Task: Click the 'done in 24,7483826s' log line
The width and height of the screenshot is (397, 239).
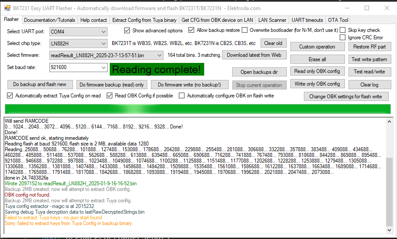Action: pos(27,178)
